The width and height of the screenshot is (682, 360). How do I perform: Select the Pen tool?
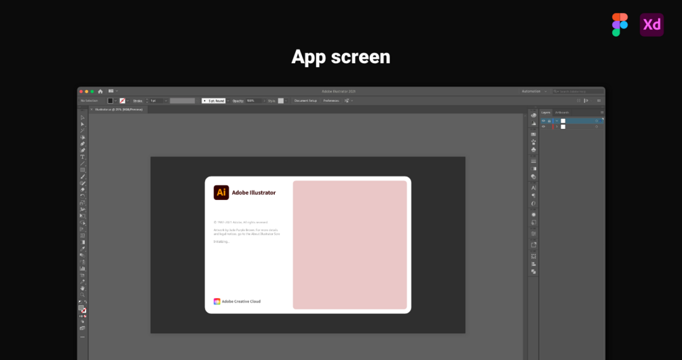click(82, 144)
